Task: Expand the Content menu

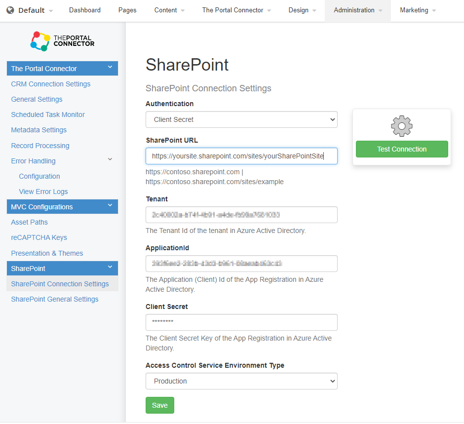Action: point(169,10)
